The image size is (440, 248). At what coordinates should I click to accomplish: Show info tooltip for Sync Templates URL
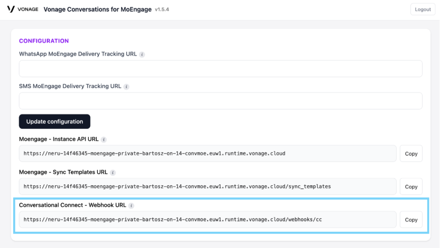[113, 173]
